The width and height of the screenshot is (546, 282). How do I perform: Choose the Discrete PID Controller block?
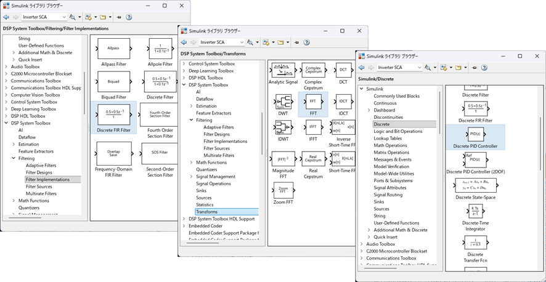(x=475, y=134)
